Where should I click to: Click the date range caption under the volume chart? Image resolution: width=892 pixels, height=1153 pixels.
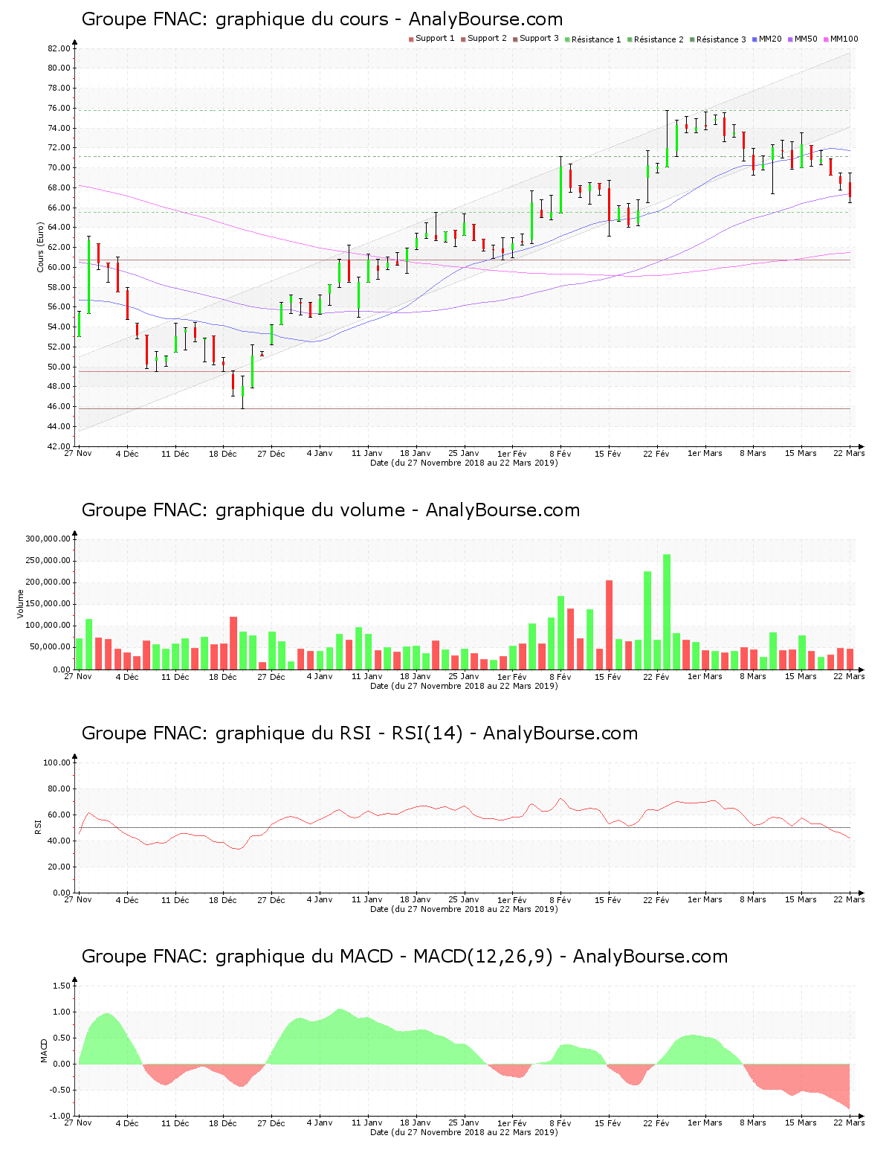[x=464, y=686]
